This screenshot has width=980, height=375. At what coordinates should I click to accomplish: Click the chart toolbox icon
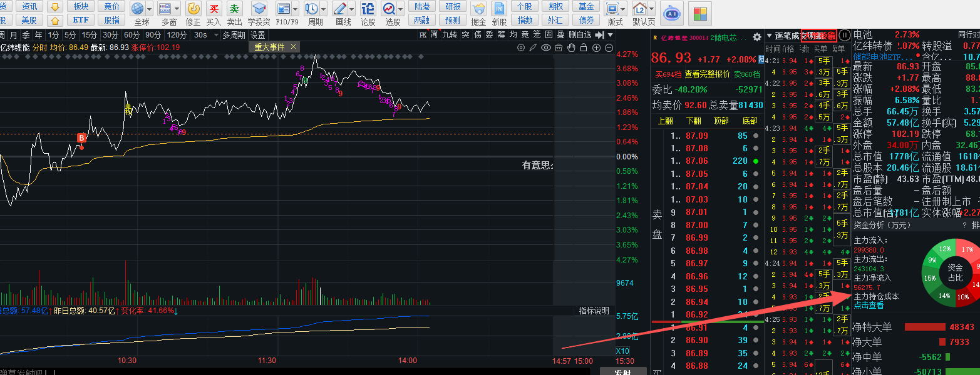click(x=559, y=47)
